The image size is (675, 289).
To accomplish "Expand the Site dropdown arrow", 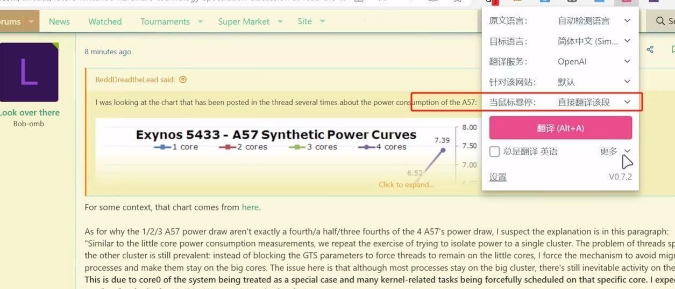I will pos(322,21).
